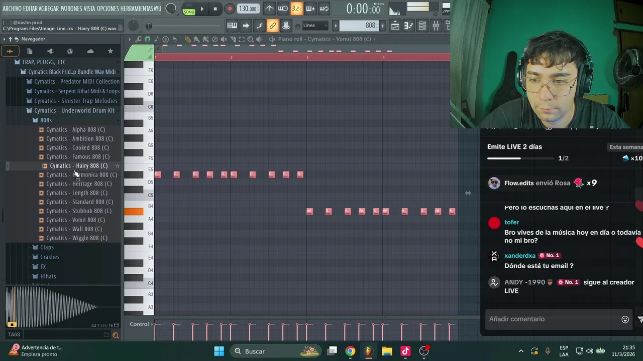This screenshot has height=361, width=643.
Task: Open the Mixer view icon
Action: [x=436, y=26]
